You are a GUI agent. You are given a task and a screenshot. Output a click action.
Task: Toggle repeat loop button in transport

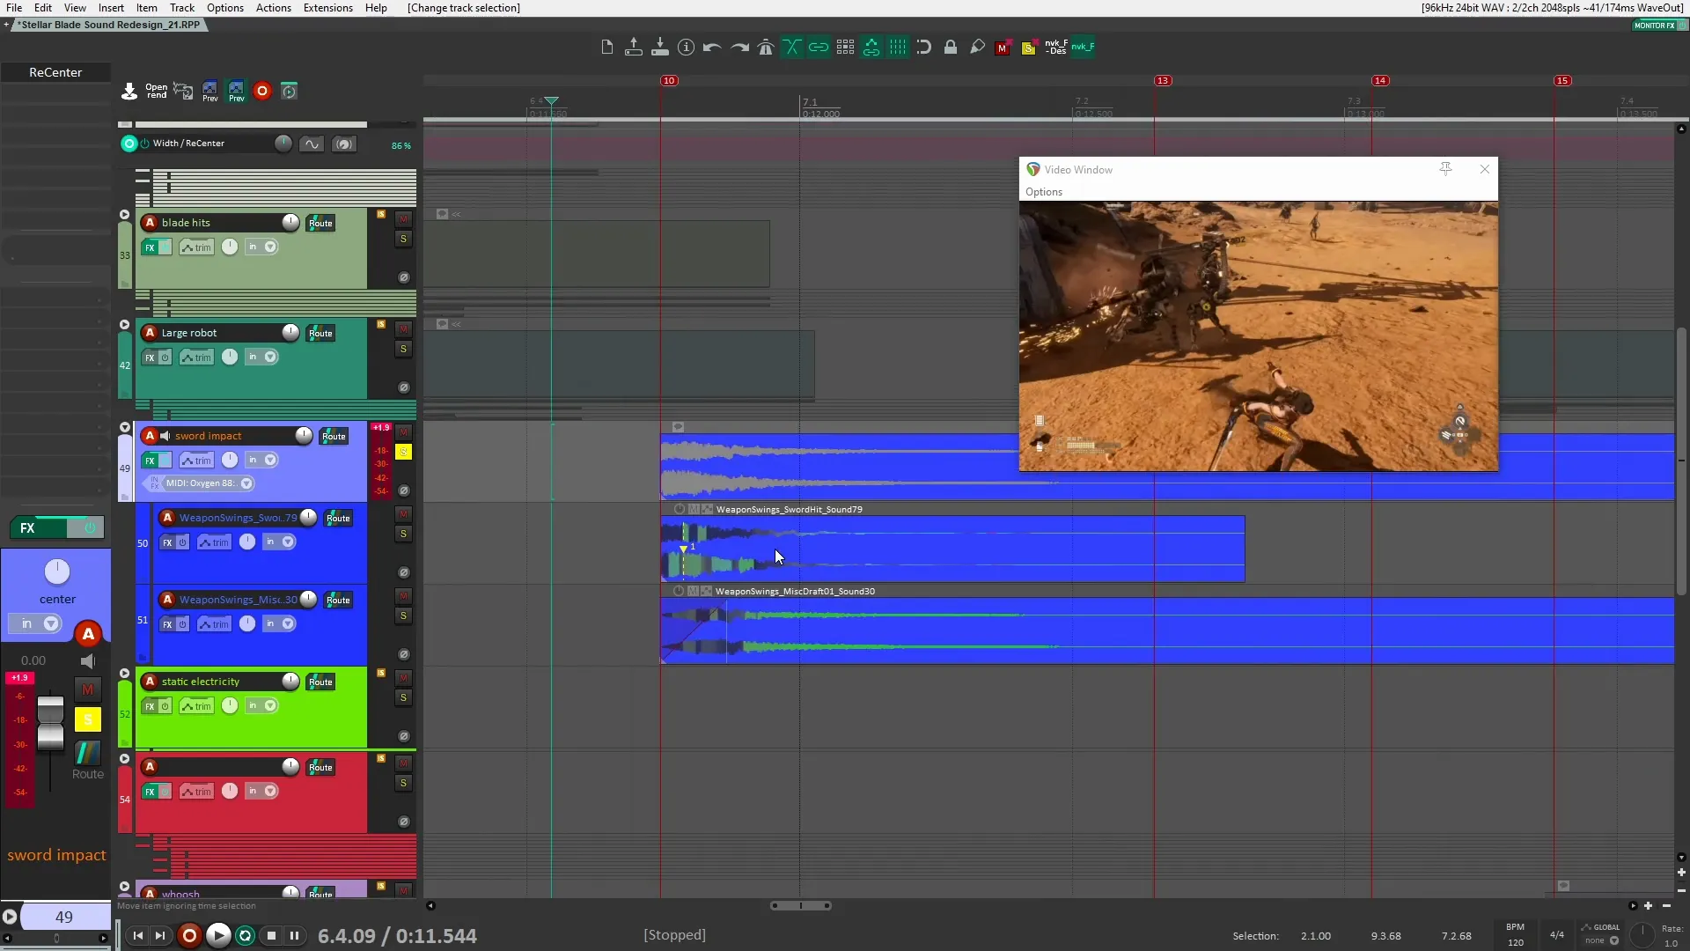(246, 935)
